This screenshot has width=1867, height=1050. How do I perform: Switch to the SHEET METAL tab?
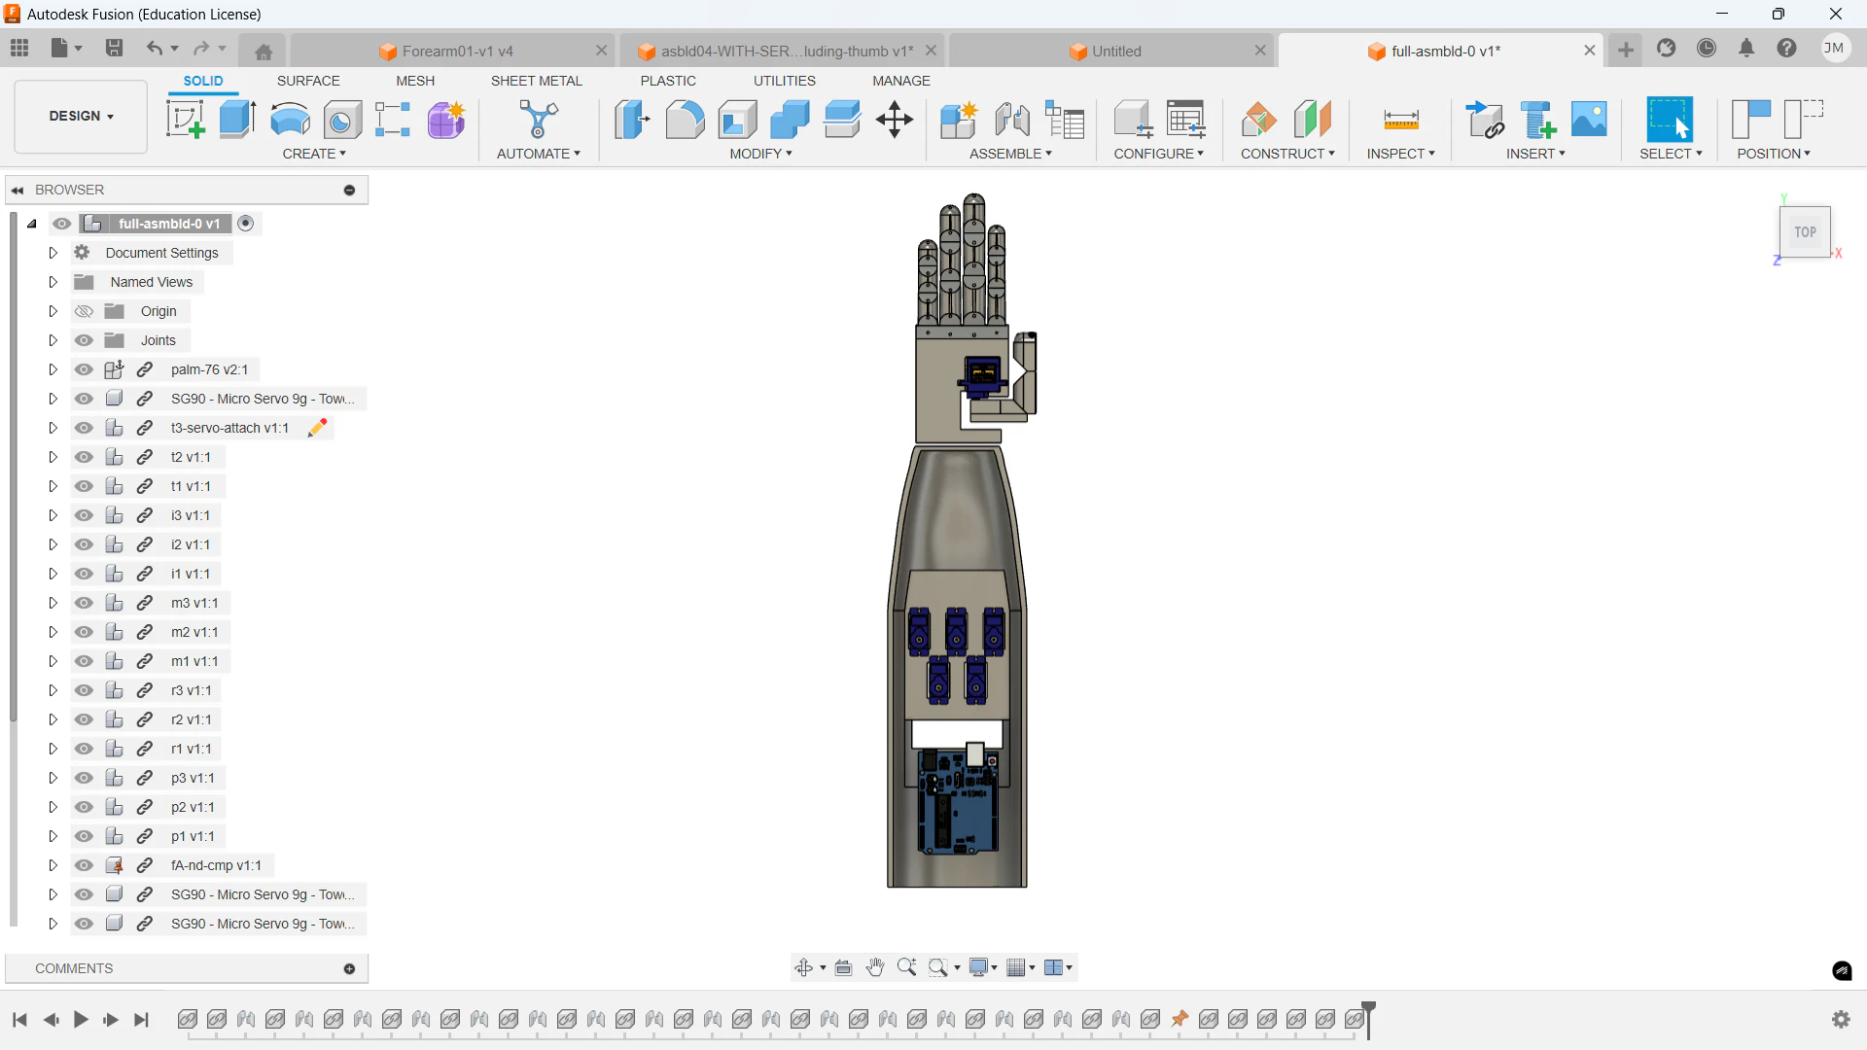click(537, 81)
